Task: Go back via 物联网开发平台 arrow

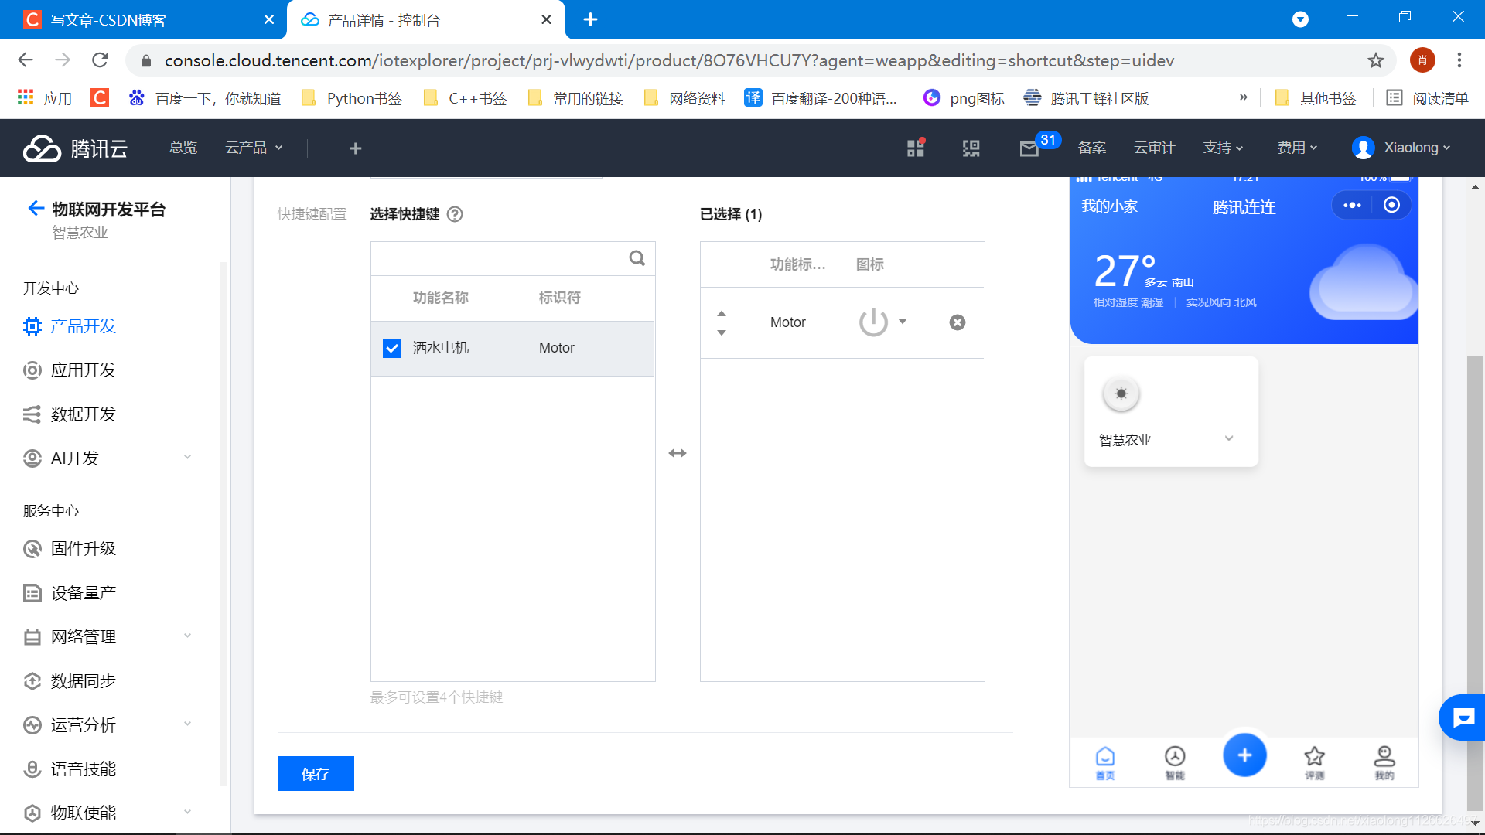Action: point(36,208)
